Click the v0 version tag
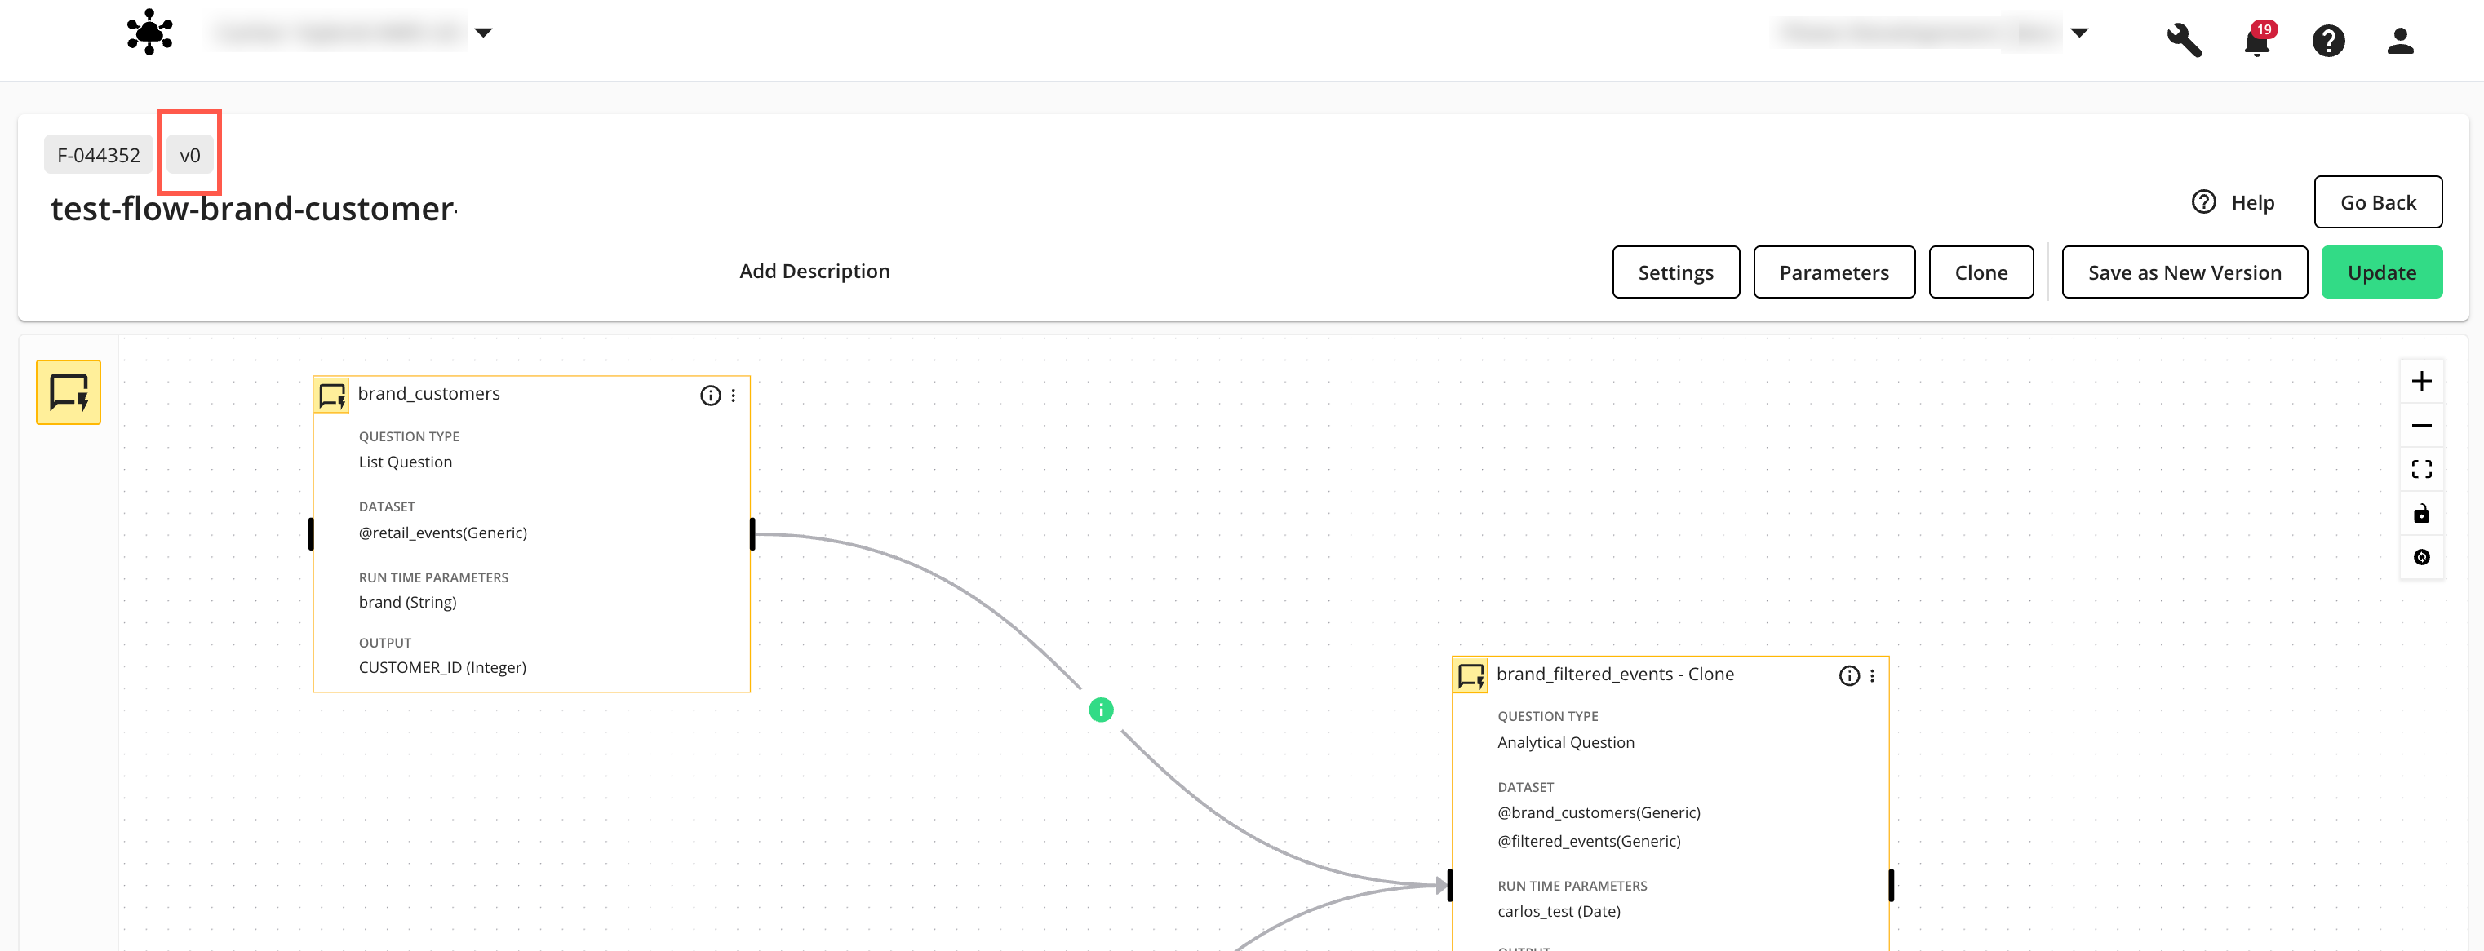 tap(190, 155)
